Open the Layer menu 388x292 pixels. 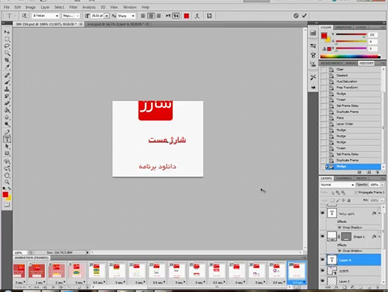(x=45, y=7)
